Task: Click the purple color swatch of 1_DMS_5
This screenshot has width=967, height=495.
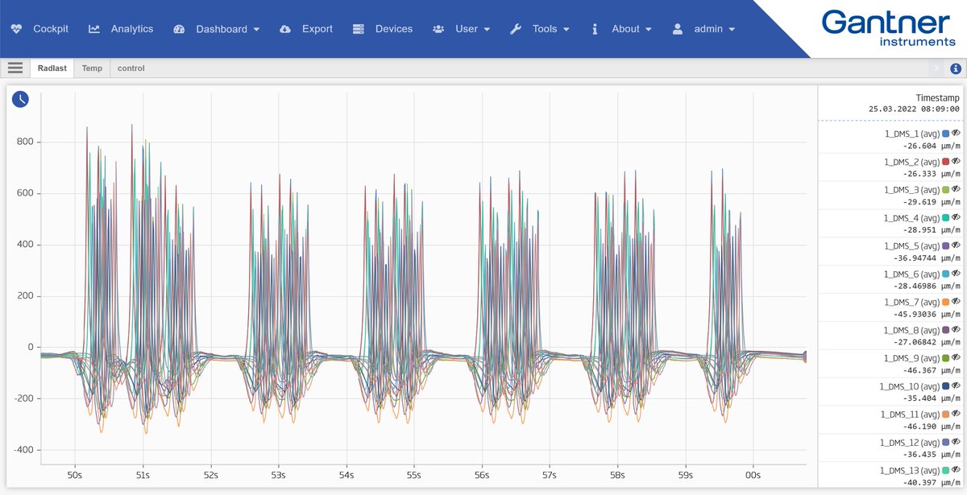Action: (946, 246)
